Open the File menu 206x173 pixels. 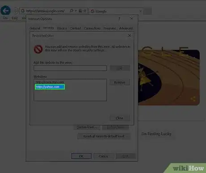click(x=5, y=18)
